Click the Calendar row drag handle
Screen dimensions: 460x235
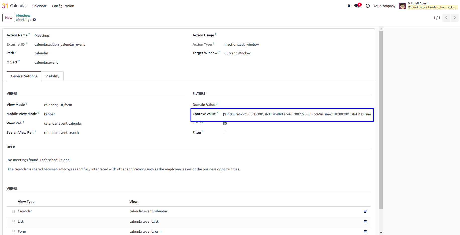(x=14, y=211)
